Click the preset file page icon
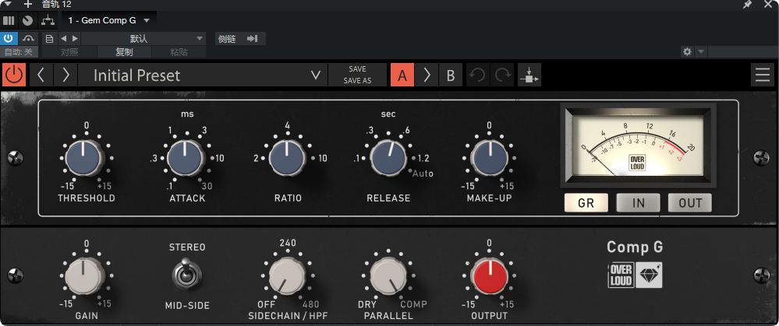Image resolution: width=779 pixels, height=326 pixels. click(49, 38)
